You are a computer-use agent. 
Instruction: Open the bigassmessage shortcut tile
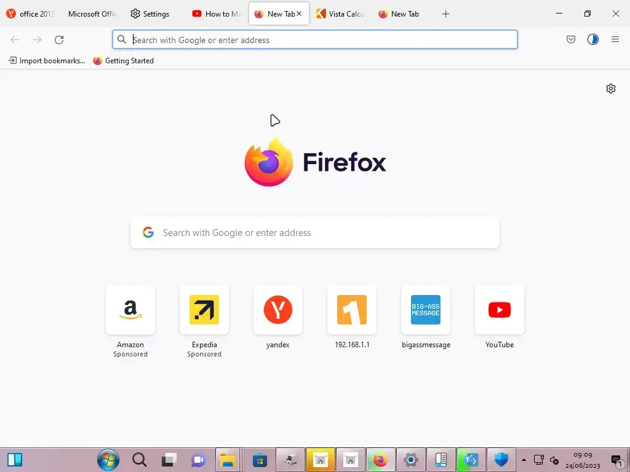pyautogui.click(x=426, y=310)
